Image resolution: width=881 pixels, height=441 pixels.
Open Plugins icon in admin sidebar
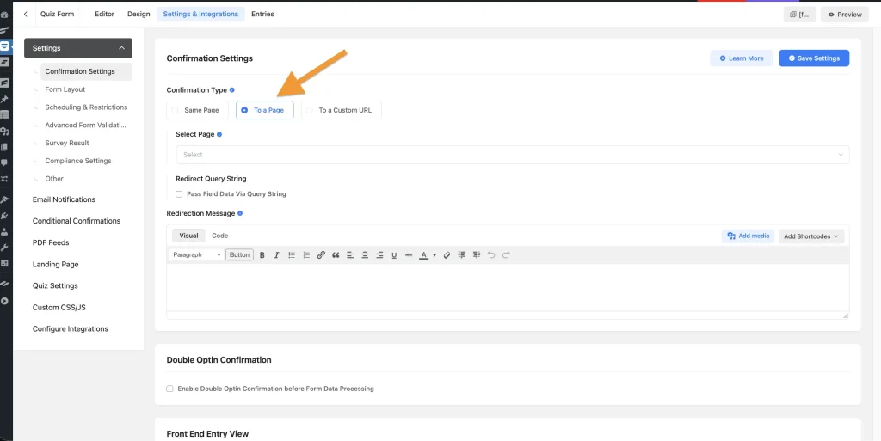tap(4, 216)
